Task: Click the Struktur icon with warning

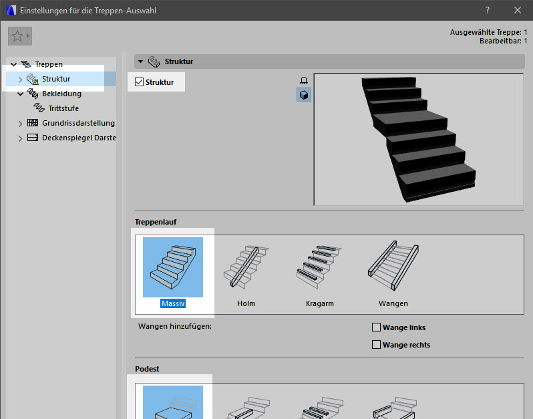Action: click(x=33, y=79)
